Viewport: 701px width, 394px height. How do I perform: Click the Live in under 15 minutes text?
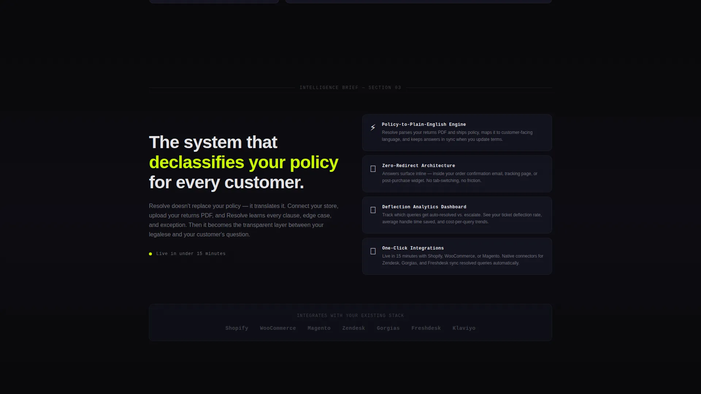[x=191, y=254]
